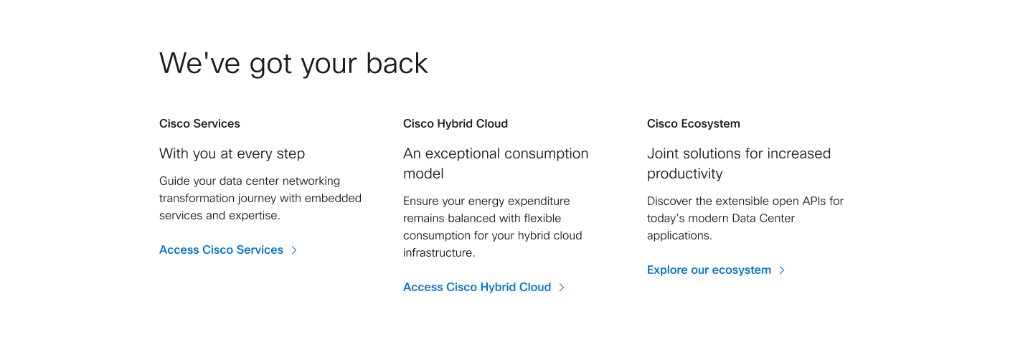Click the We've got your back heading
Viewport: 1033px width, 342px height.
[293, 64]
